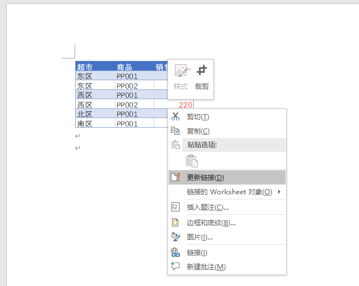Screen dimensions: 359x286
Task: Click the 东区 cell in PP002 row
Action: [x=95, y=85]
